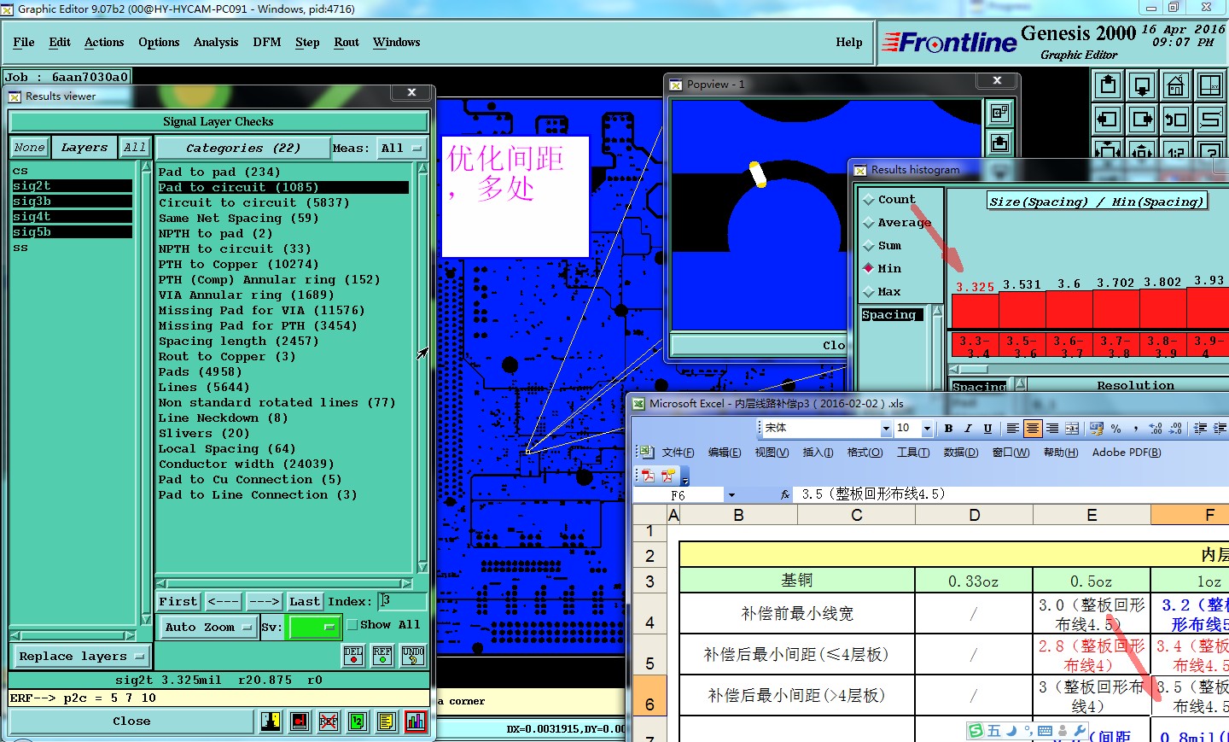Click the S-shaped snake path icon

tap(1210, 120)
